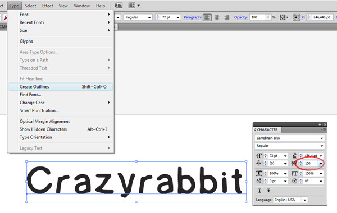Open the Effect menu in the menu bar

pyautogui.click(x=48, y=6)
